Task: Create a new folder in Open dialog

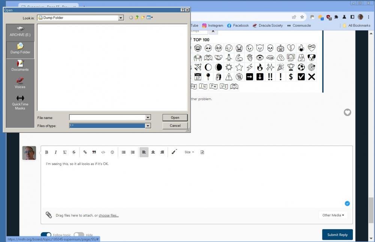Action: pos(143,18)
